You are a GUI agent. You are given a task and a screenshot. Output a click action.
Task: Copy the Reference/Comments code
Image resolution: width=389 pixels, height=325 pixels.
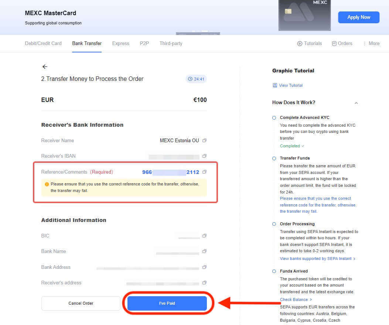coord(204,172)
